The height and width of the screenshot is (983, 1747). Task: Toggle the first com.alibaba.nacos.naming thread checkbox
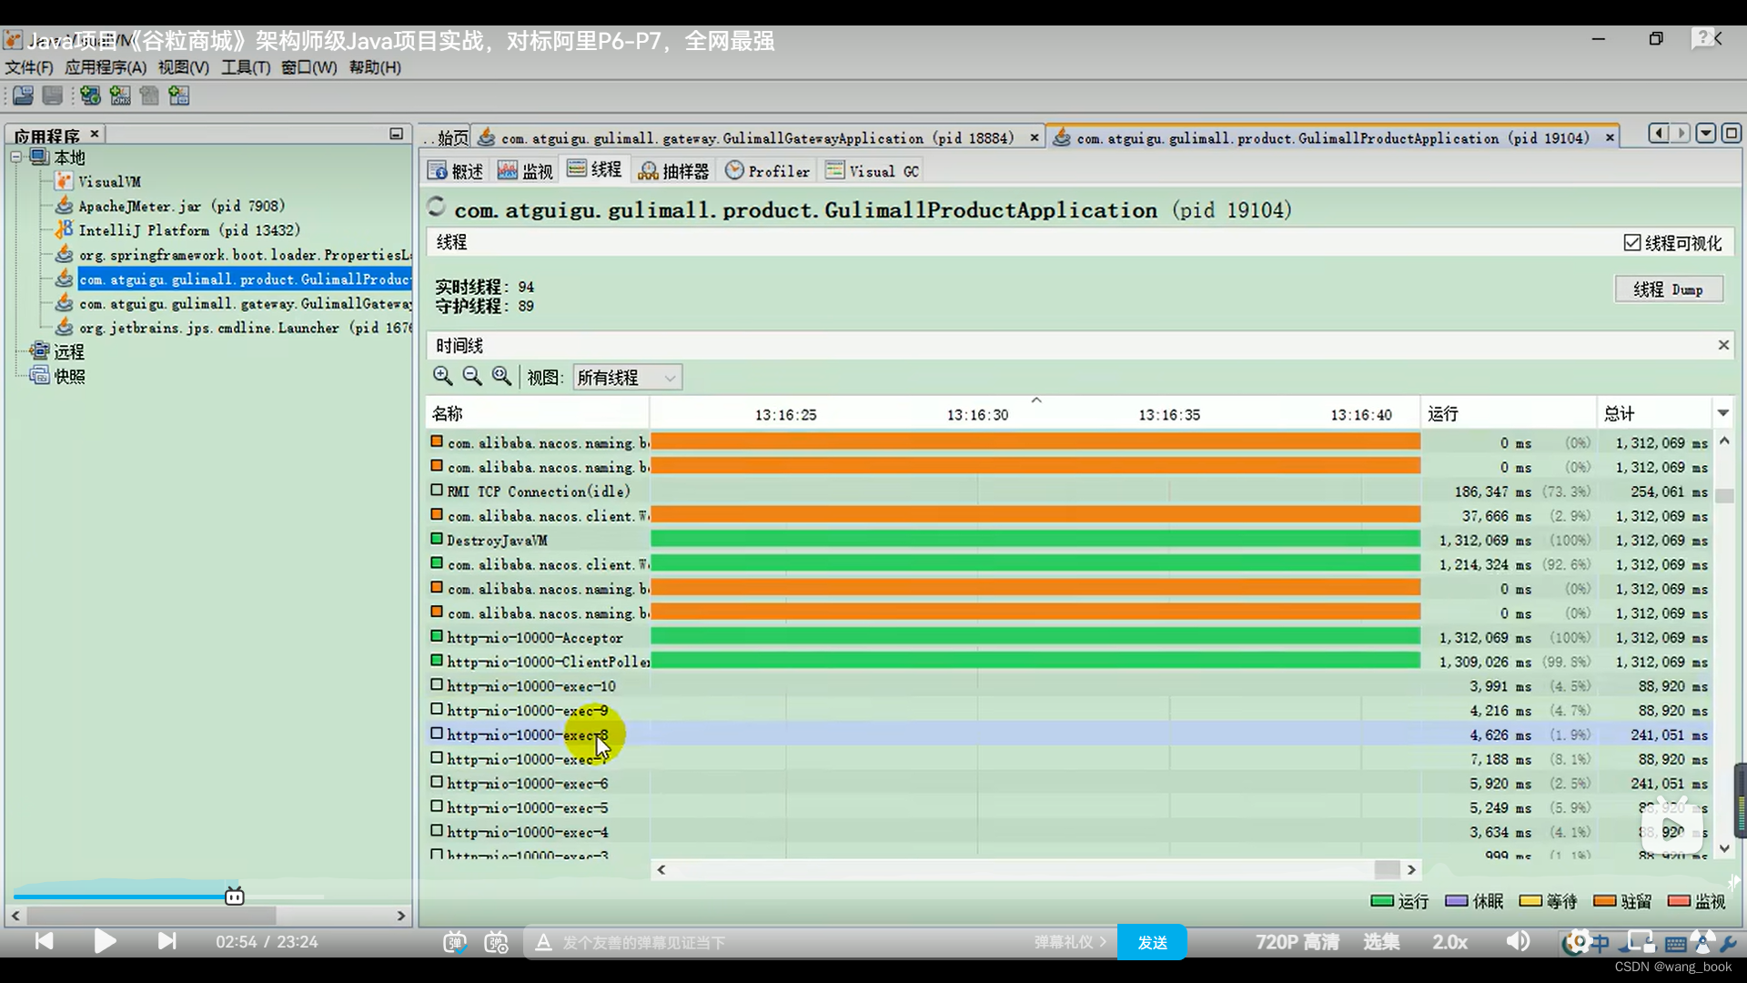pyautogui.click(x=437, y=441)
